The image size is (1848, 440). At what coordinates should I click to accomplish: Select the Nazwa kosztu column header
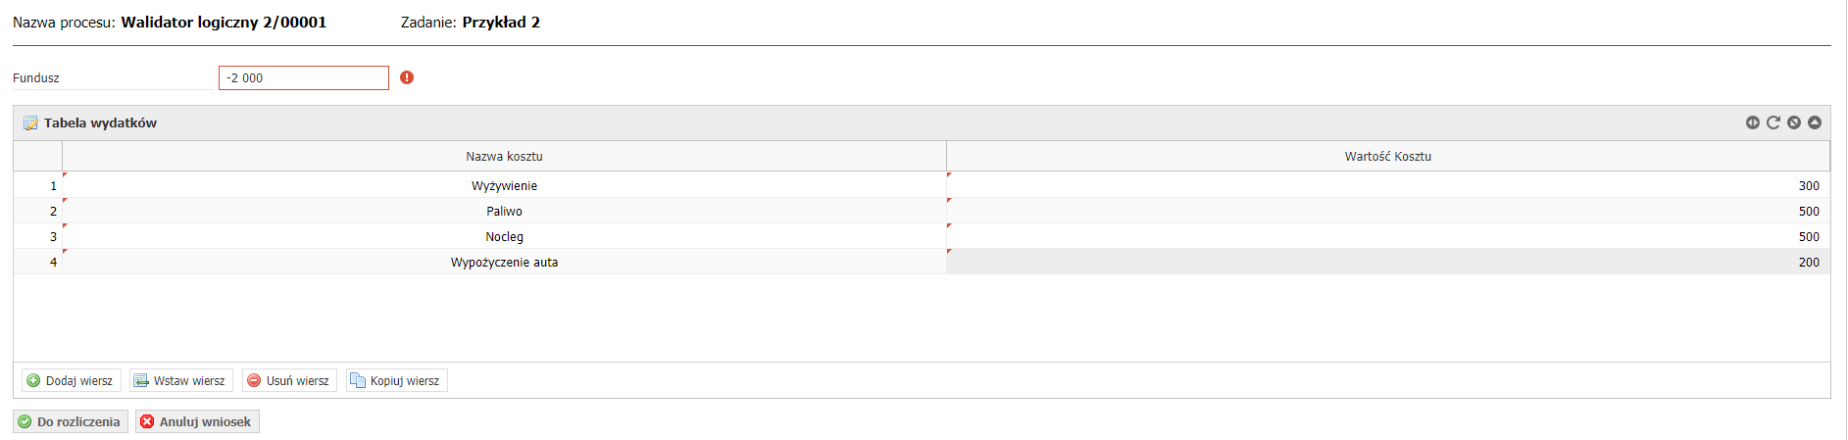504,156
